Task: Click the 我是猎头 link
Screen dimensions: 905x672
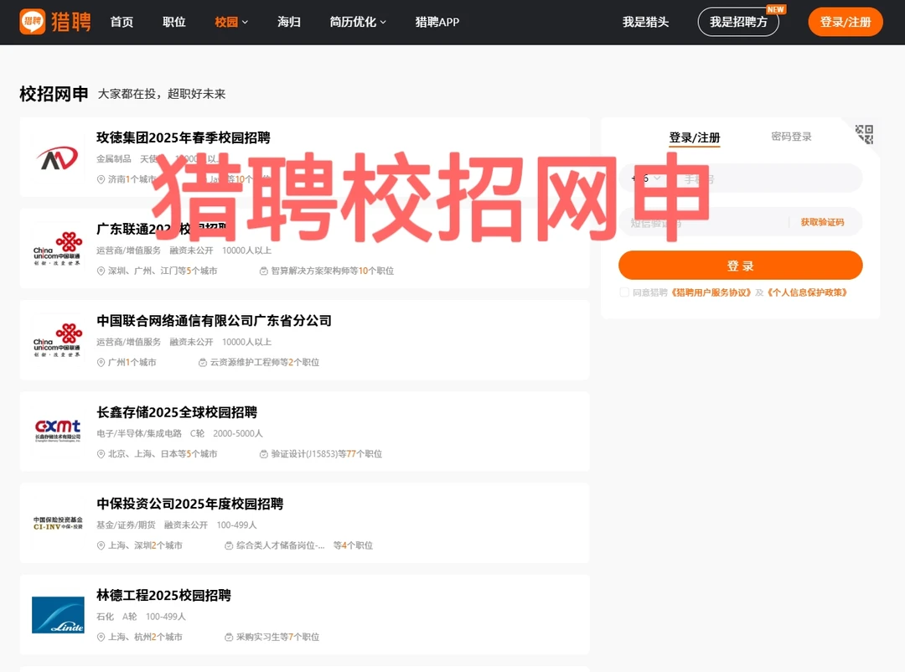Action: click(x=645, y=22)
